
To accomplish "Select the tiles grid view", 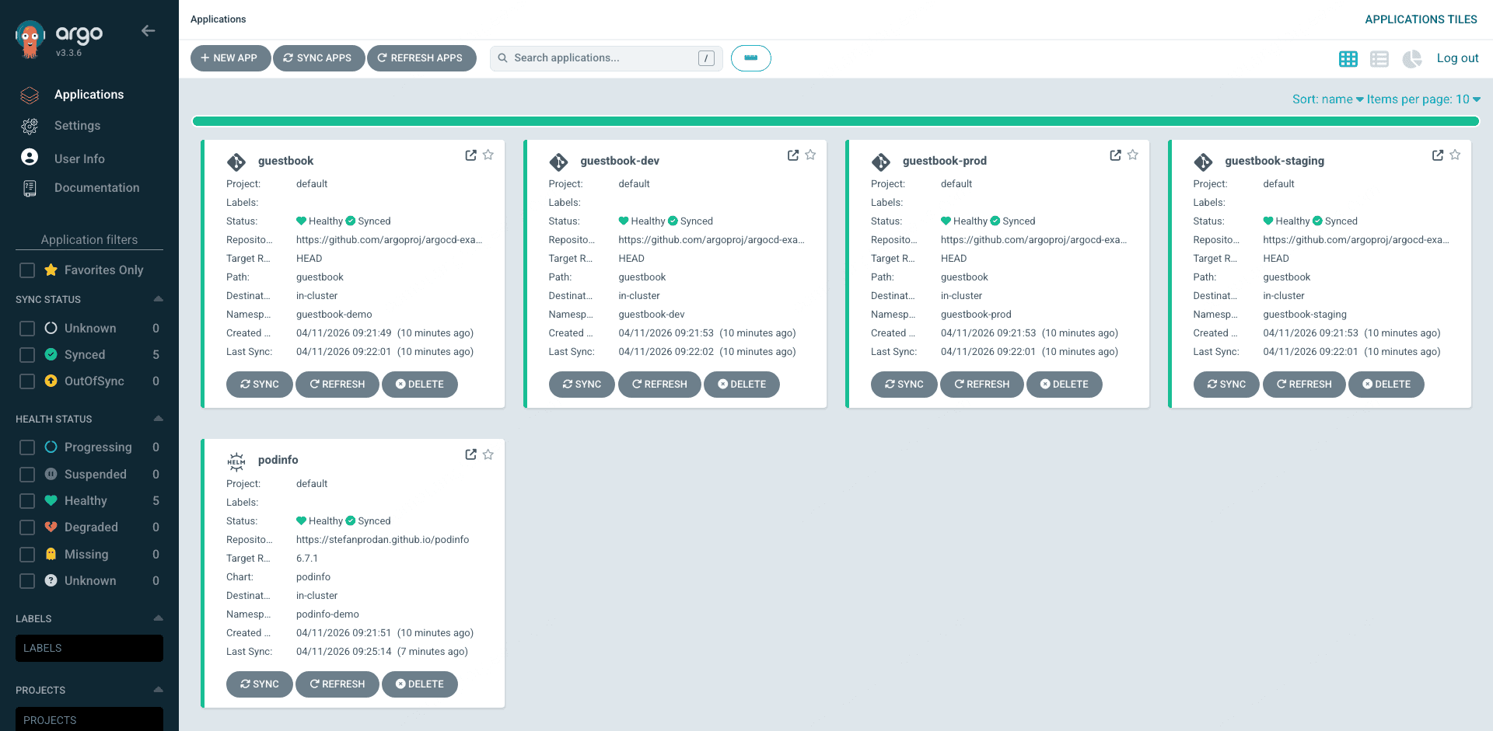I will (1348, 58).
